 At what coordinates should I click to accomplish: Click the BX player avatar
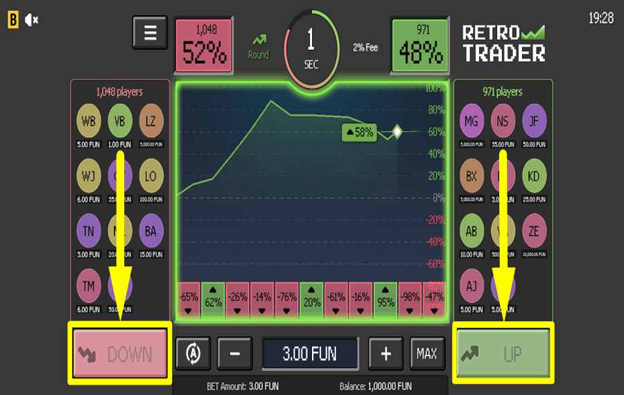pyautogui.click(x=471, y=176)
